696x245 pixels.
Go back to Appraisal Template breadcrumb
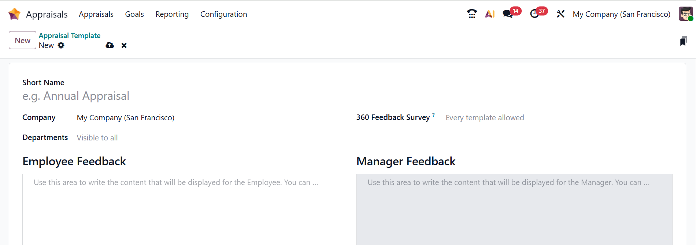[x=70, y=35]
